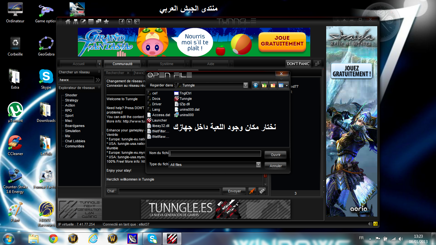
Task: Toggle the Tunngle sound speaker icon
Action: pyautogui.click(x=370, y=224)
